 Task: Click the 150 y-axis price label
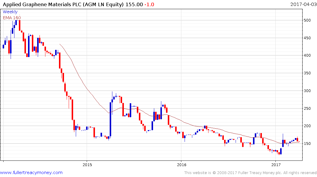307,143
